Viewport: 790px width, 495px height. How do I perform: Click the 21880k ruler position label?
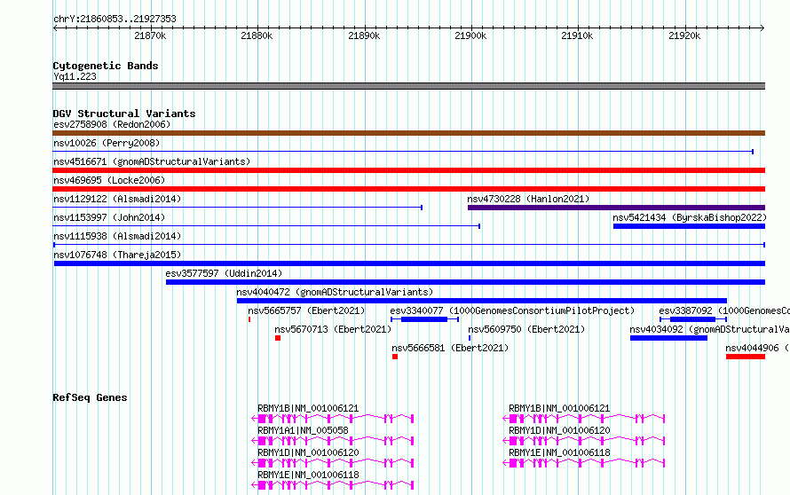(257, 35)
